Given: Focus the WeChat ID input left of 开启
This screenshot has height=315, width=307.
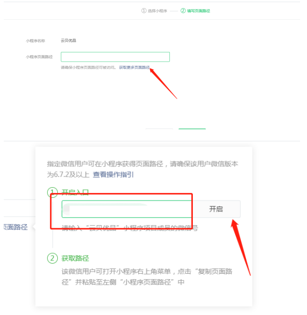Looking at the screenshot, I should 127,209.
